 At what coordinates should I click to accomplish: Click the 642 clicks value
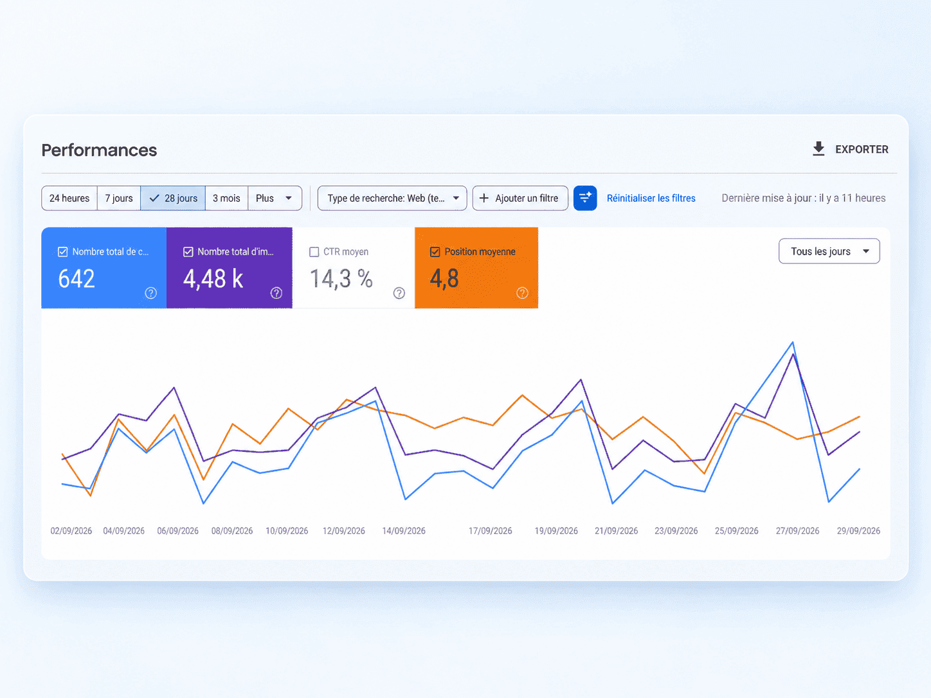pyautogui.click(x=77, y=278)
